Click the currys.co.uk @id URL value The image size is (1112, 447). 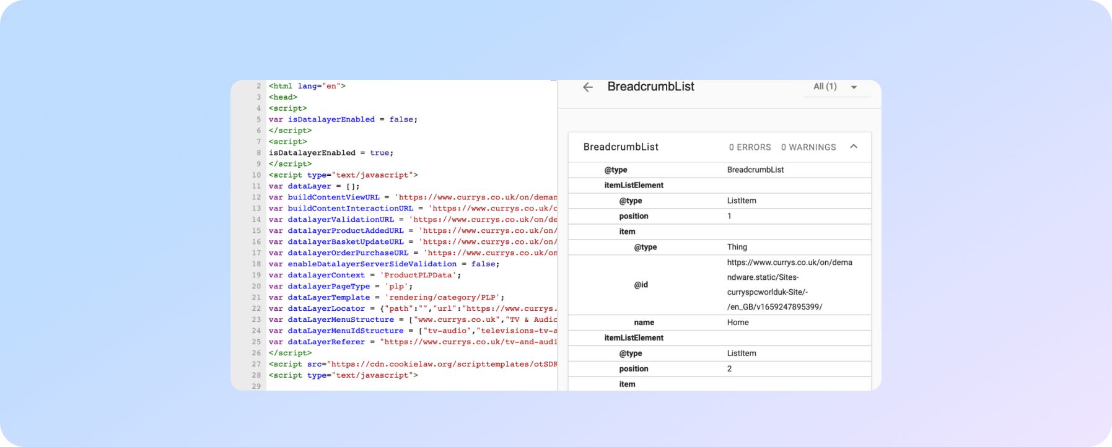[789, 285]
